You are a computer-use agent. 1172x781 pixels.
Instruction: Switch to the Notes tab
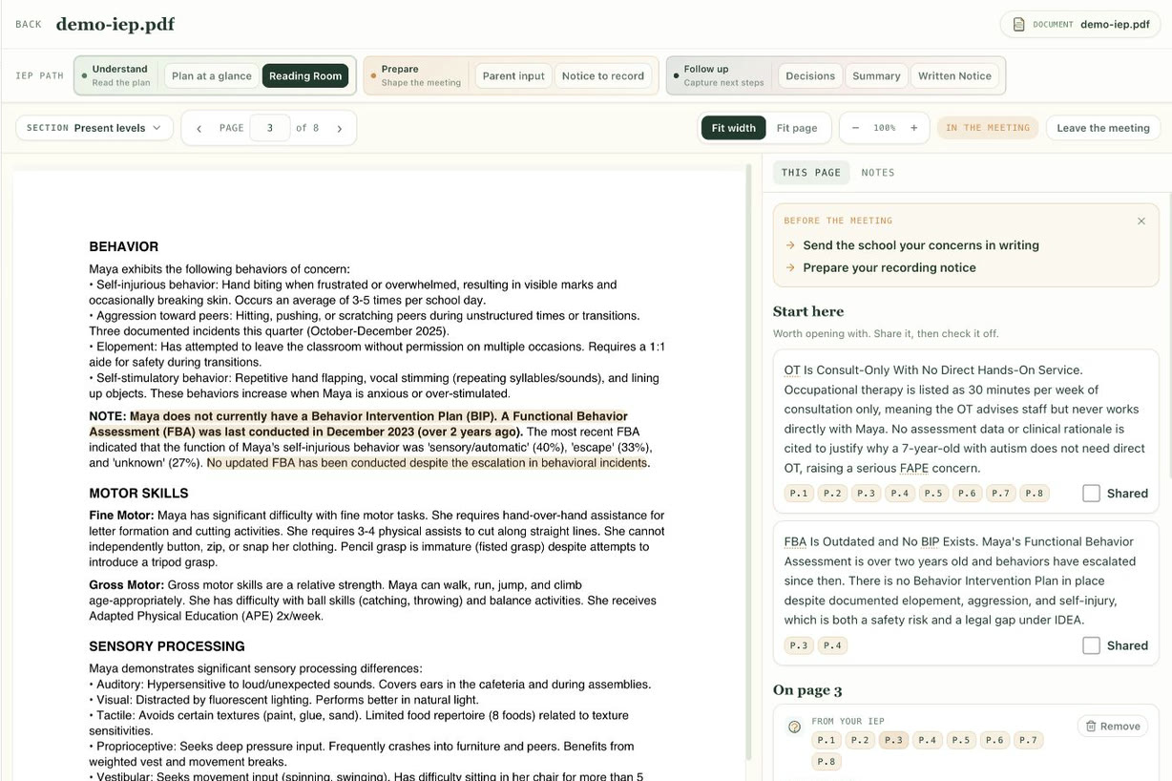[878, 173]
